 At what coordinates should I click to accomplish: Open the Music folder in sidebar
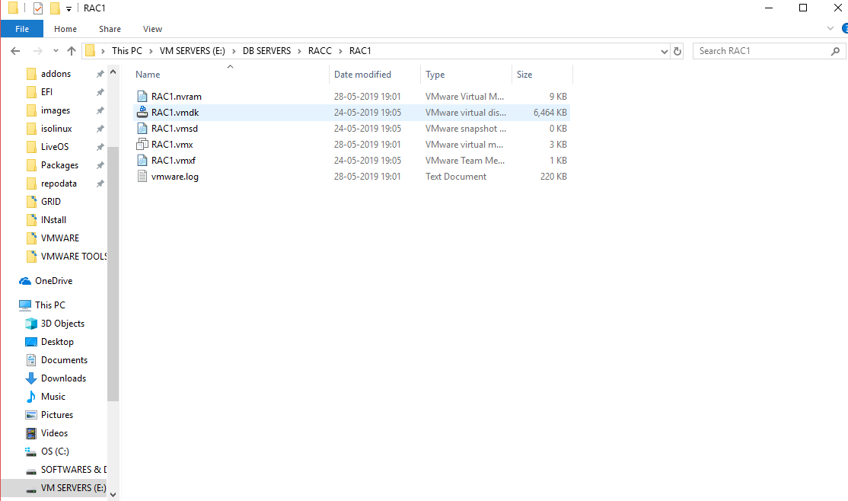(x=53, y=397)
